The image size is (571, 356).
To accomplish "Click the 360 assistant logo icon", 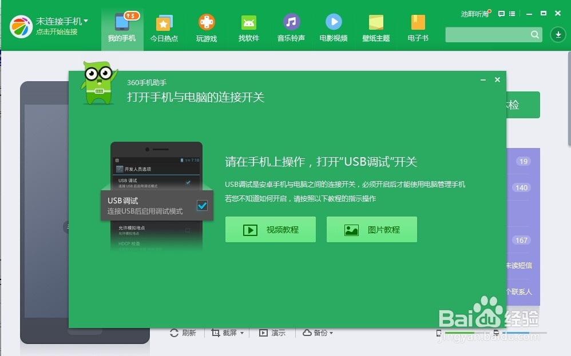I will click(21, 26).
